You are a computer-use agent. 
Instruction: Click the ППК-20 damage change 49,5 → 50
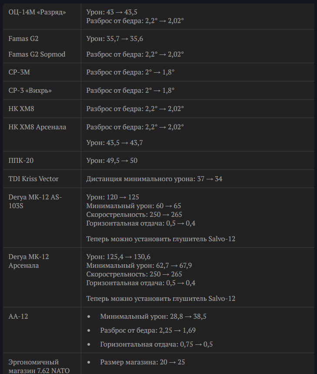112,161
